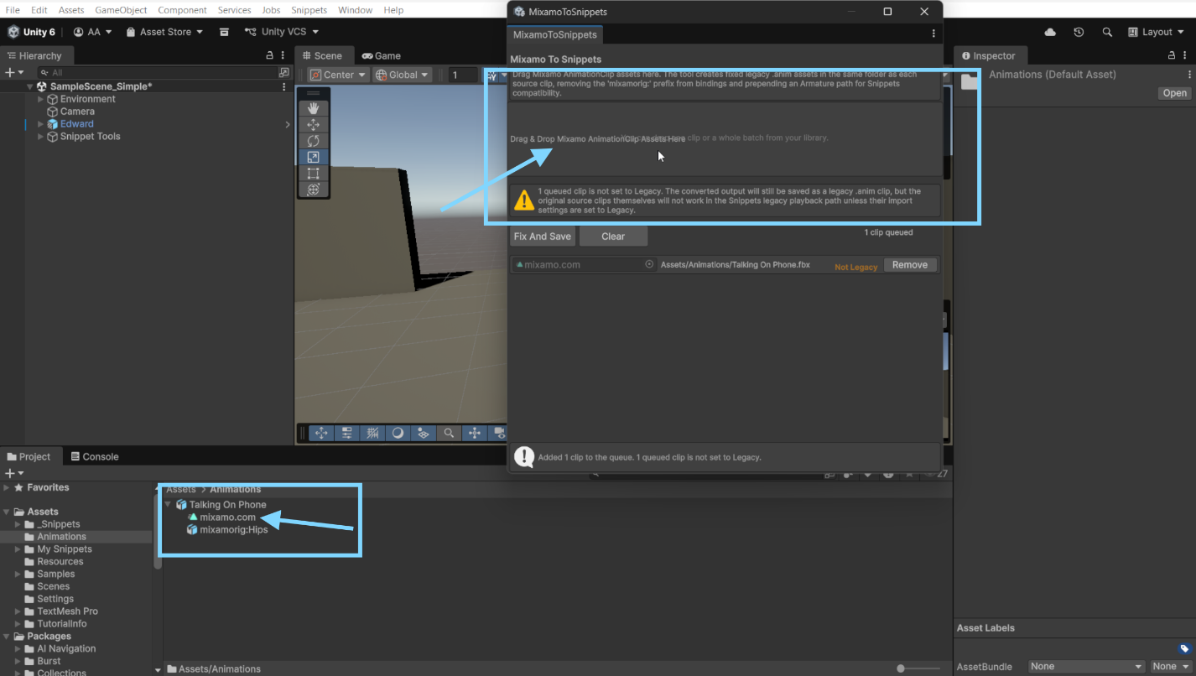Open the Center pivot dropdown
This screenshot has height=676, width=1196.
pos(339,75)
